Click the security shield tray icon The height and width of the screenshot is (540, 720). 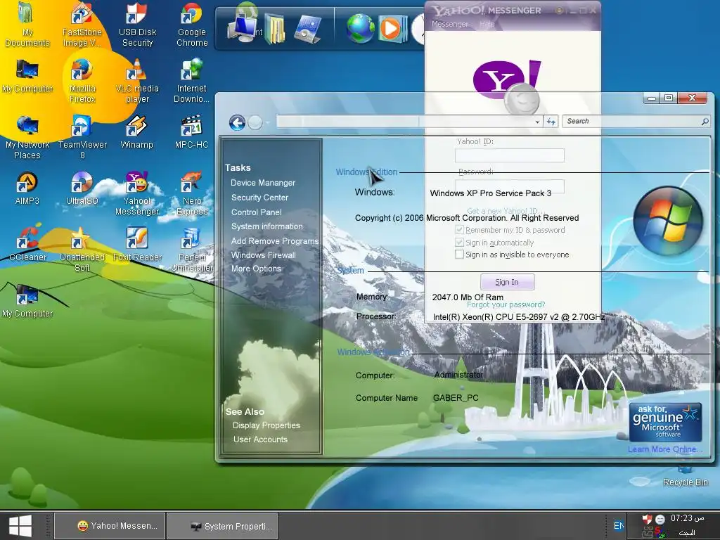pos(647,520)
